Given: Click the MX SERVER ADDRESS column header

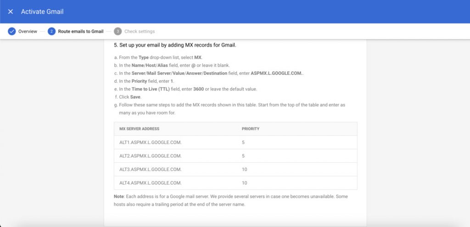Looking at the screenshot, I should point(140,129).
